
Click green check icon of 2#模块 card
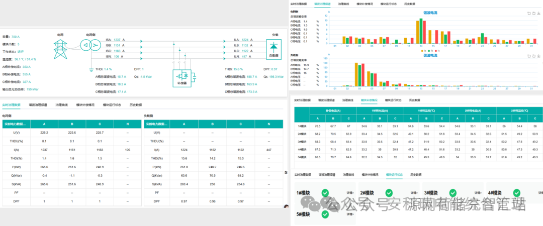(x=389, y=193)
